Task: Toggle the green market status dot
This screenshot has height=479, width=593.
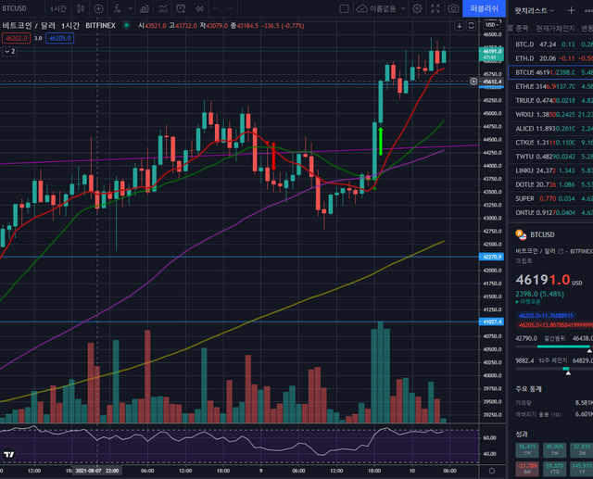Action: coord(126,25)
